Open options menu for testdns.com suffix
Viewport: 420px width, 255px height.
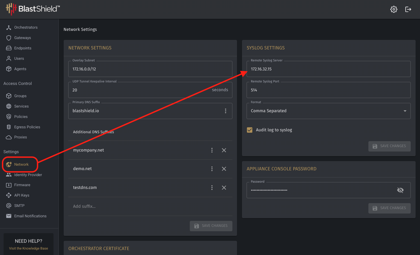[212, 188]
